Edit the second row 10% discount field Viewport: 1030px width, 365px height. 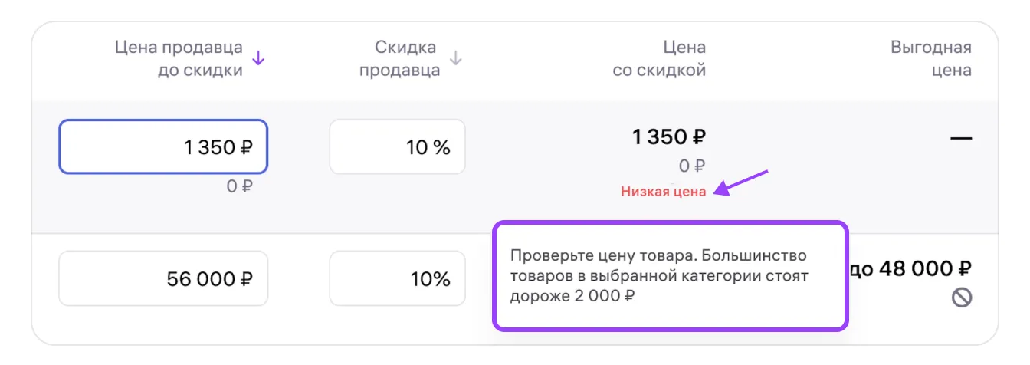[x=397, y=278]
